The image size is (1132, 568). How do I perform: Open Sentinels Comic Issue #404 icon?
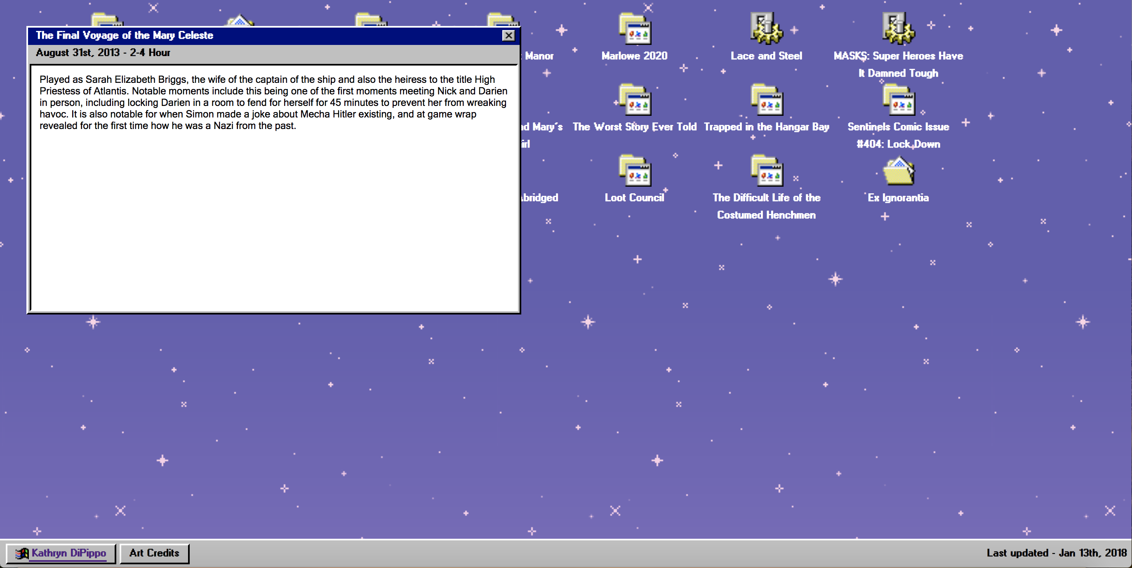(898, 100)
